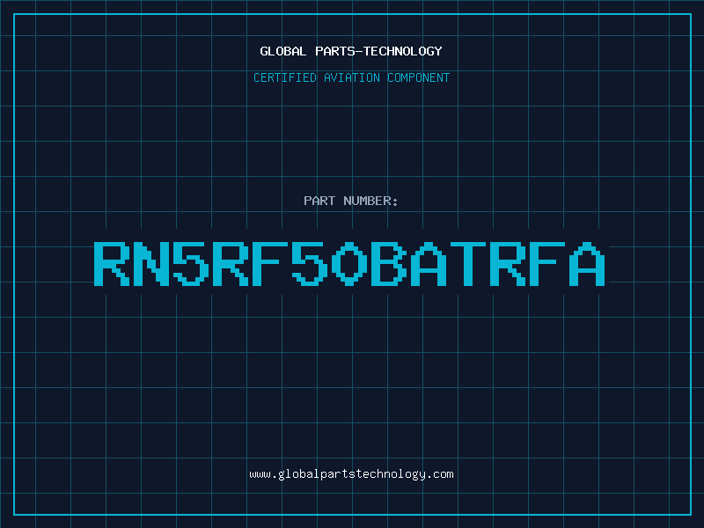
Task: Select the CERTIFIED AVIATION COMPONENT subtitle
Action: [x=351, y=77]
